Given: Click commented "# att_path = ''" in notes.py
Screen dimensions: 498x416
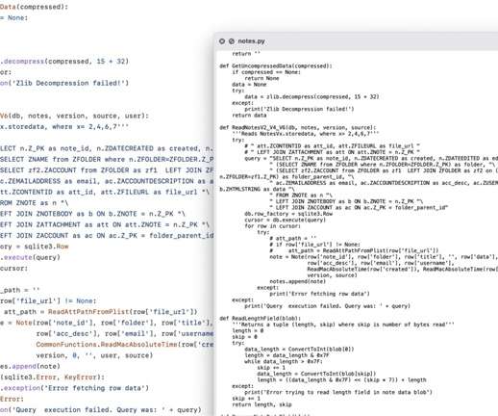Looking at the screenshot, I should pos(293,239).
